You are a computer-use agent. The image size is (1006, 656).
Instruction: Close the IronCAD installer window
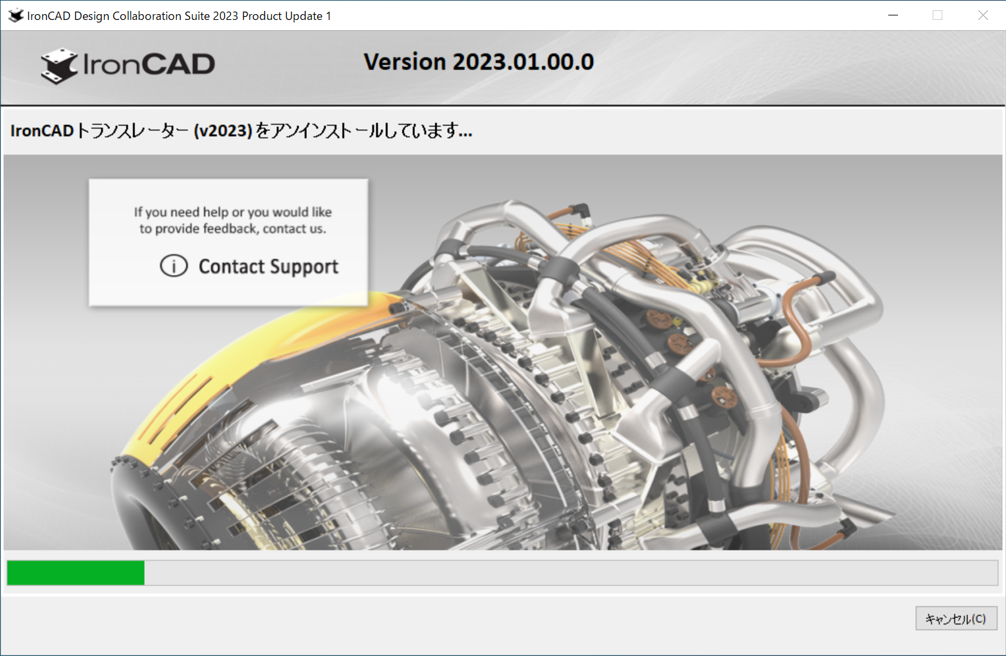pyautogui.click(x=983, y=15)
